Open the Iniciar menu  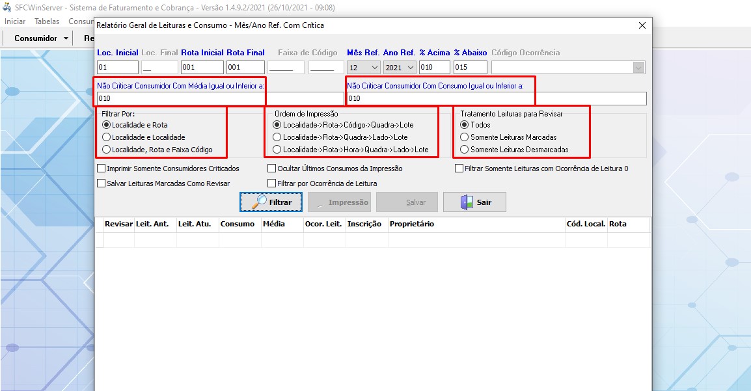15,21
